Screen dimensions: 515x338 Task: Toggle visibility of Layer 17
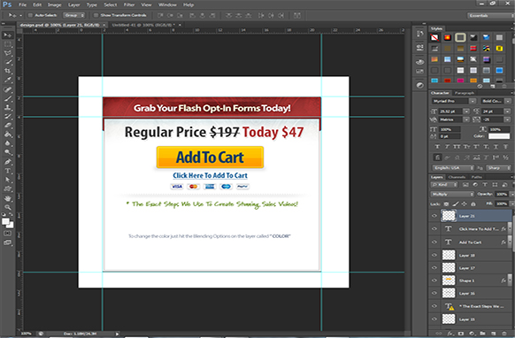[x=434, y=268]
